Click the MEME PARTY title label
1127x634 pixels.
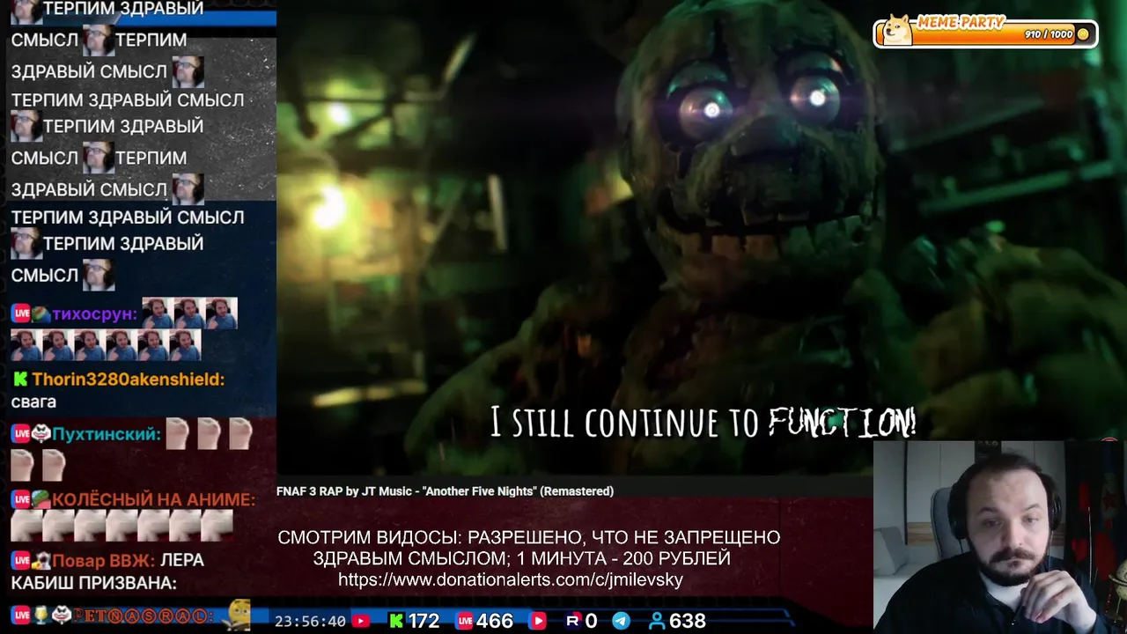(x=961, y=22)
